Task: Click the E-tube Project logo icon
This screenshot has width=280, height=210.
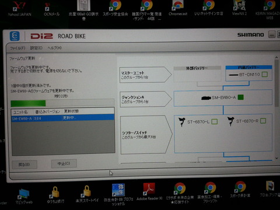Action: [15, 36]
